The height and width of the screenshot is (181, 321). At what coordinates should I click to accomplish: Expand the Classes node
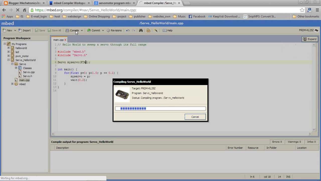click(x=16, y=68)
